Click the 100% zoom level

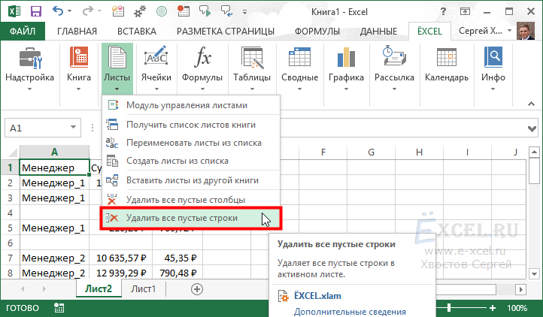coord(517,308)
